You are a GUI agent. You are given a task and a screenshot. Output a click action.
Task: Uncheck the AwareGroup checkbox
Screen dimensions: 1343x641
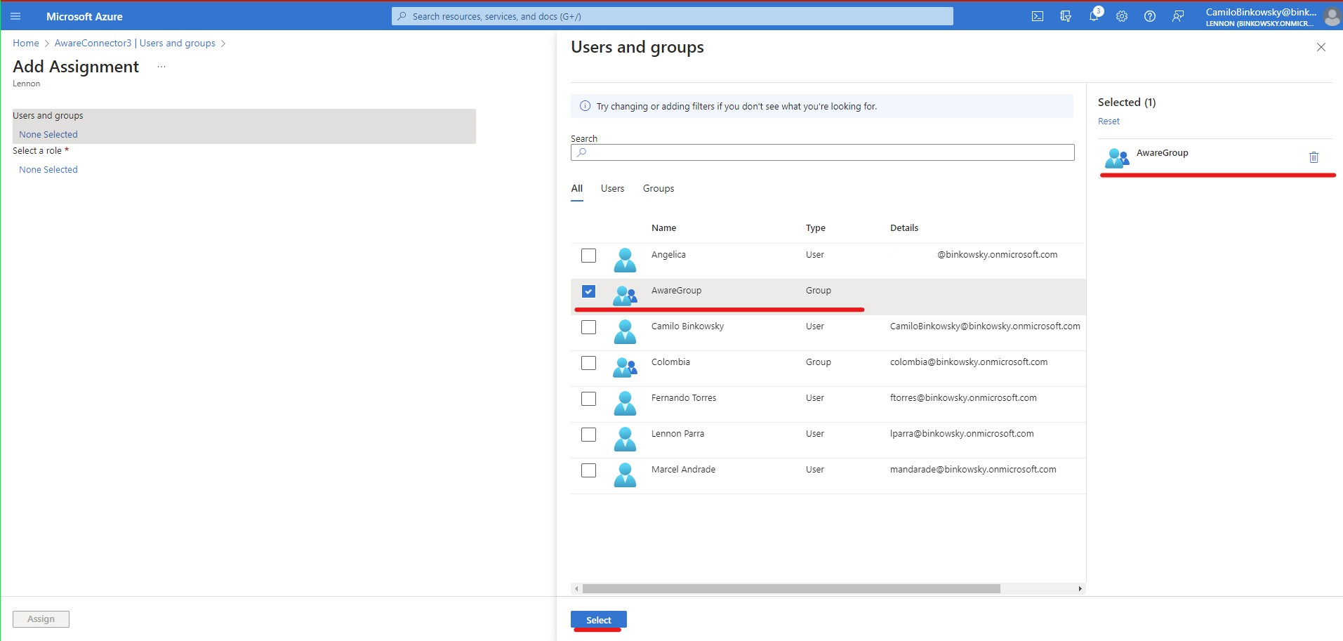[588, 291]
